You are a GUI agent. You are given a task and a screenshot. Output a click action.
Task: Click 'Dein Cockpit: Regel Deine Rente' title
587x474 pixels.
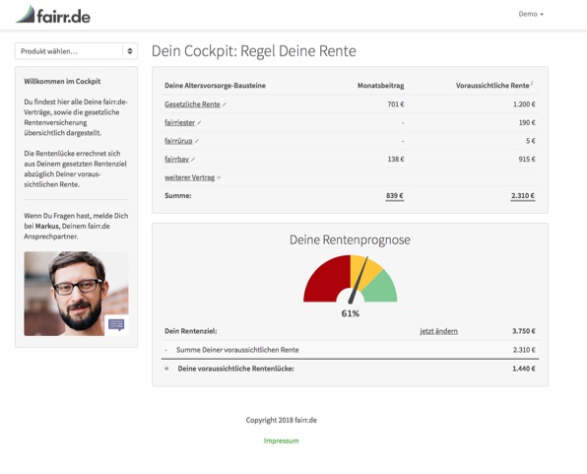coord(254,51)
